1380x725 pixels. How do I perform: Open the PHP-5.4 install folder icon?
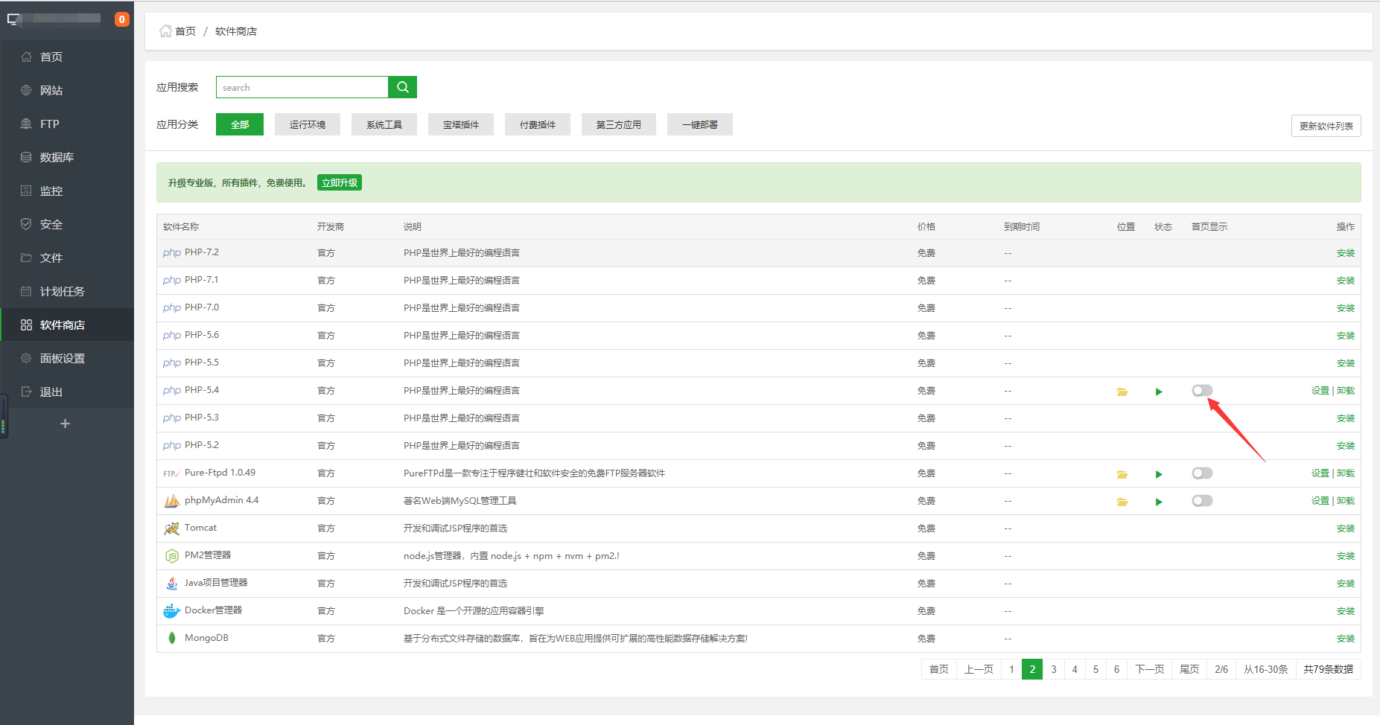1122,392
